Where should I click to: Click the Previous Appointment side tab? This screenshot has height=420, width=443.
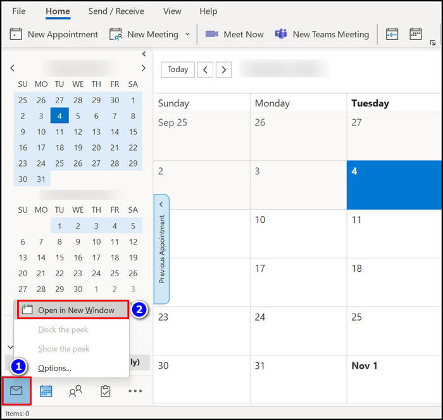[161, 249]
